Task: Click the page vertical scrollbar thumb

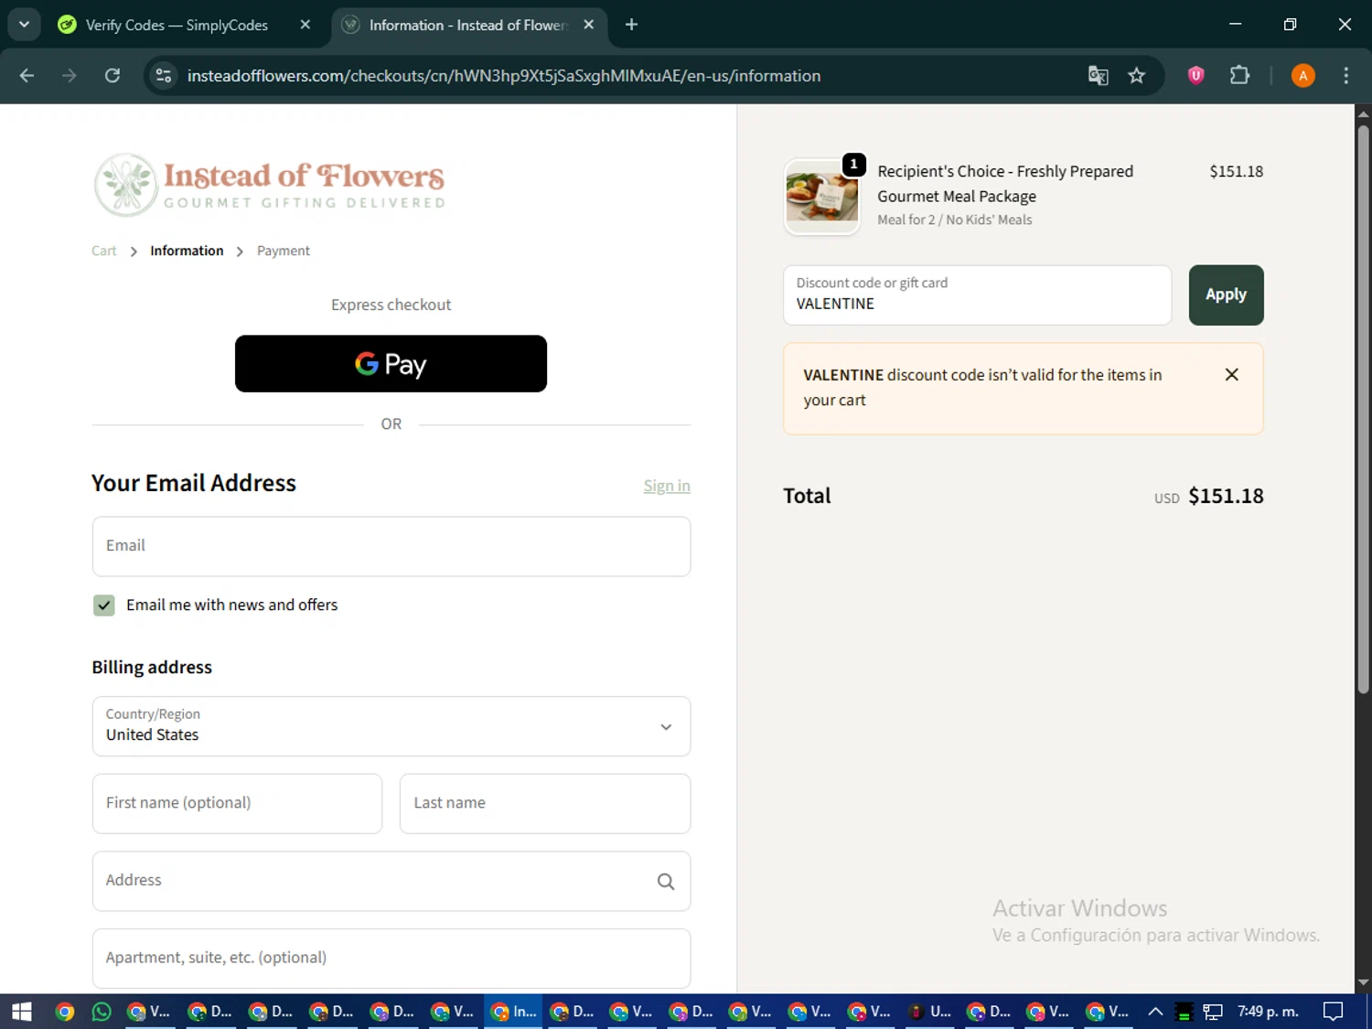Action: [1363, 409]
